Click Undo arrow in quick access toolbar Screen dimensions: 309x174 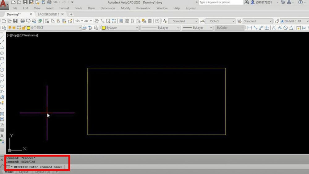pyautogui.click(x=55, y=2)
